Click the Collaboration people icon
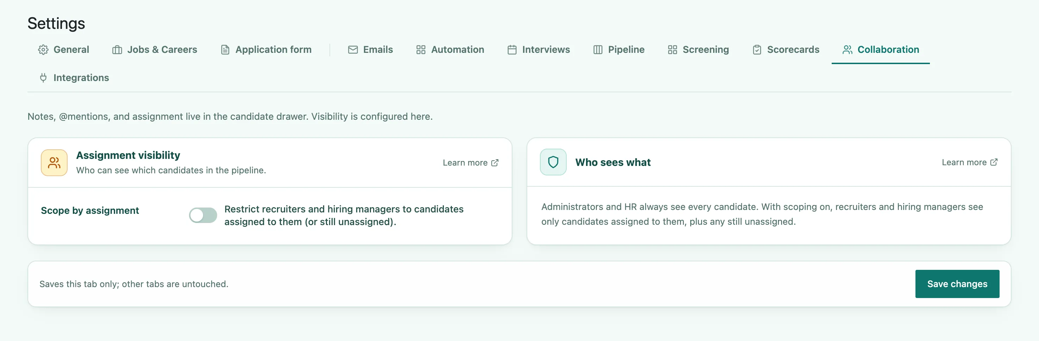The image size is (1039, 341). point(848,50)
